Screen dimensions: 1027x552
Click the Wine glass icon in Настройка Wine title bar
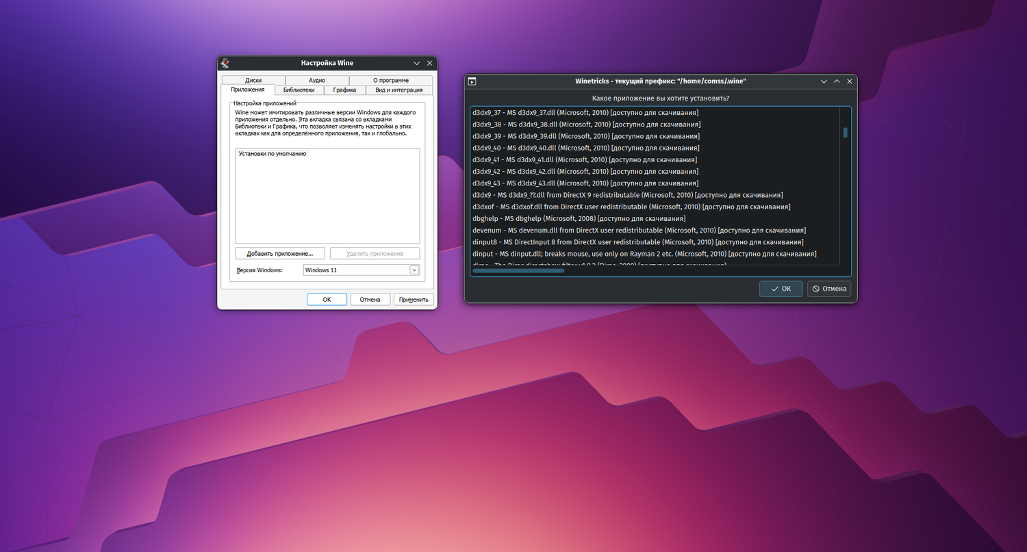coord(225,63)
